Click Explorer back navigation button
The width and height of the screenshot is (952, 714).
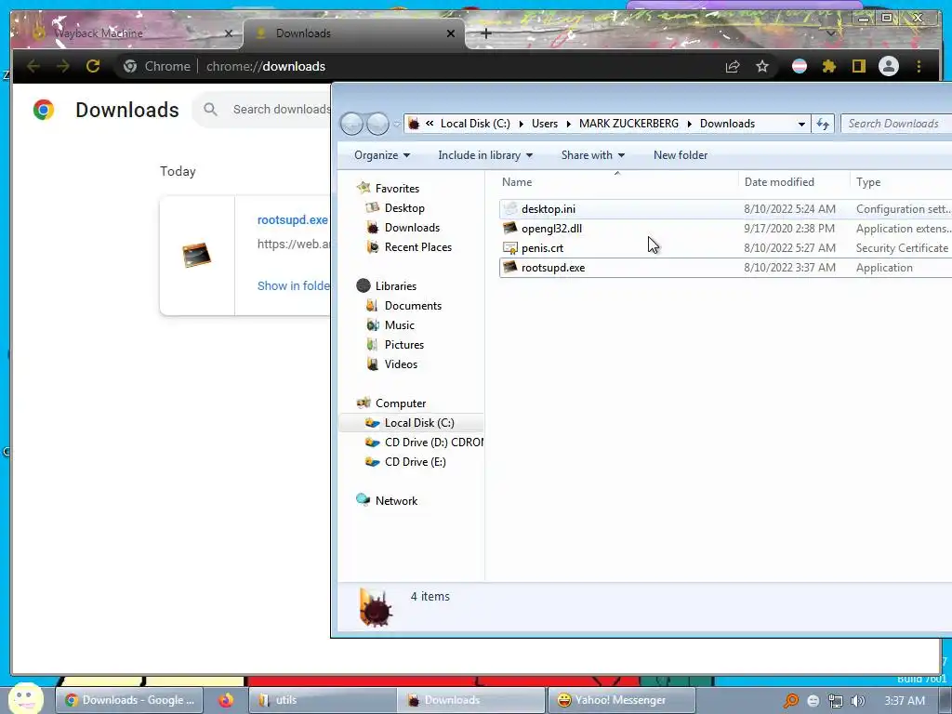351,124
